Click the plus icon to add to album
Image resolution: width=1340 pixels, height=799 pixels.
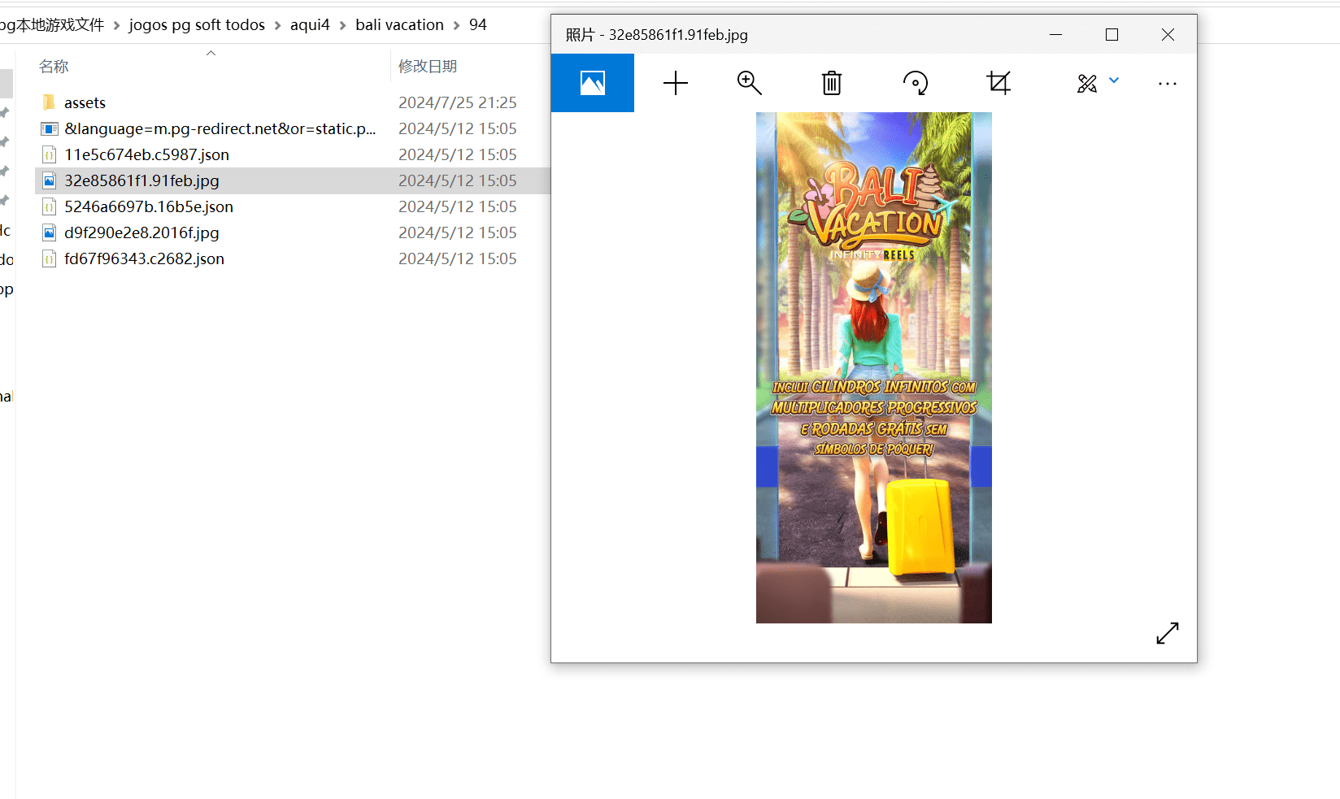(675, 83)
